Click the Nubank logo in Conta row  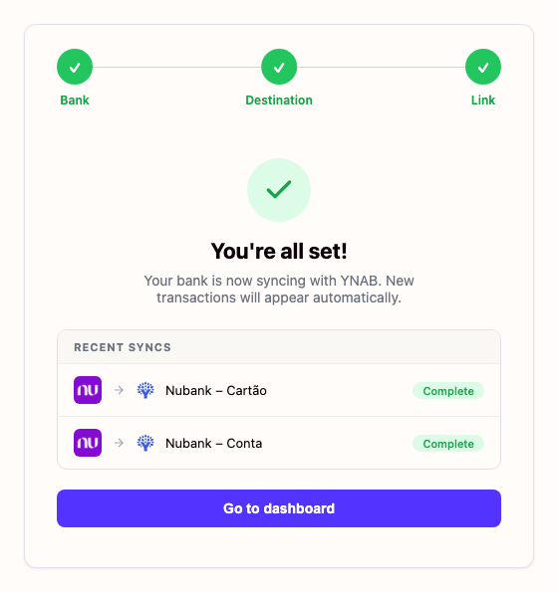tap(88, 443)
